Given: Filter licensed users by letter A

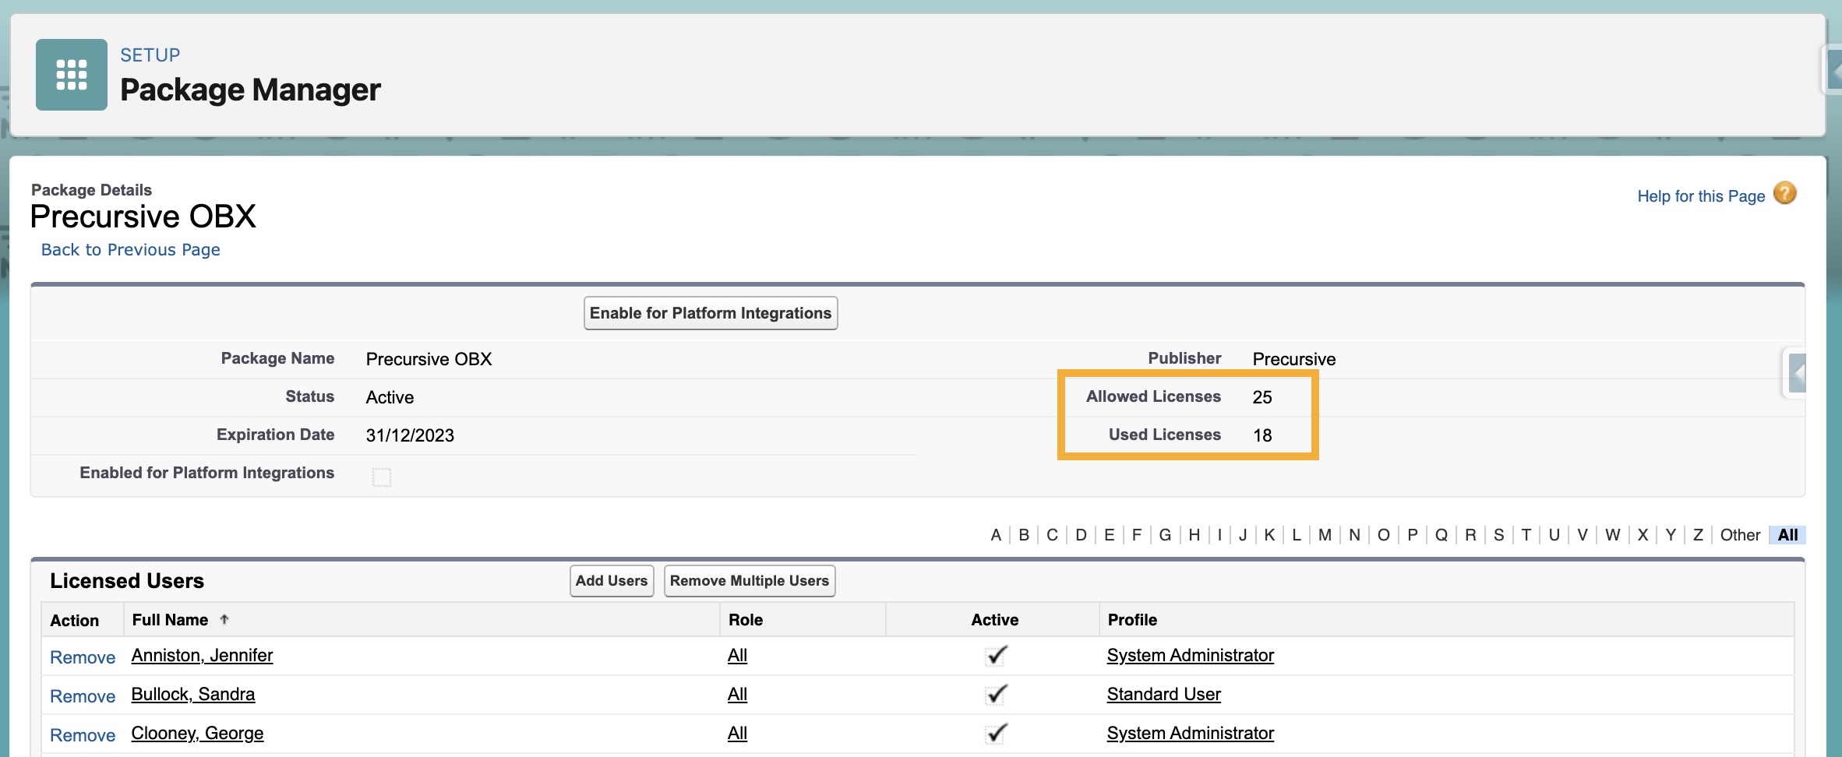Looking at the screenshot, I should pos(996,535).
